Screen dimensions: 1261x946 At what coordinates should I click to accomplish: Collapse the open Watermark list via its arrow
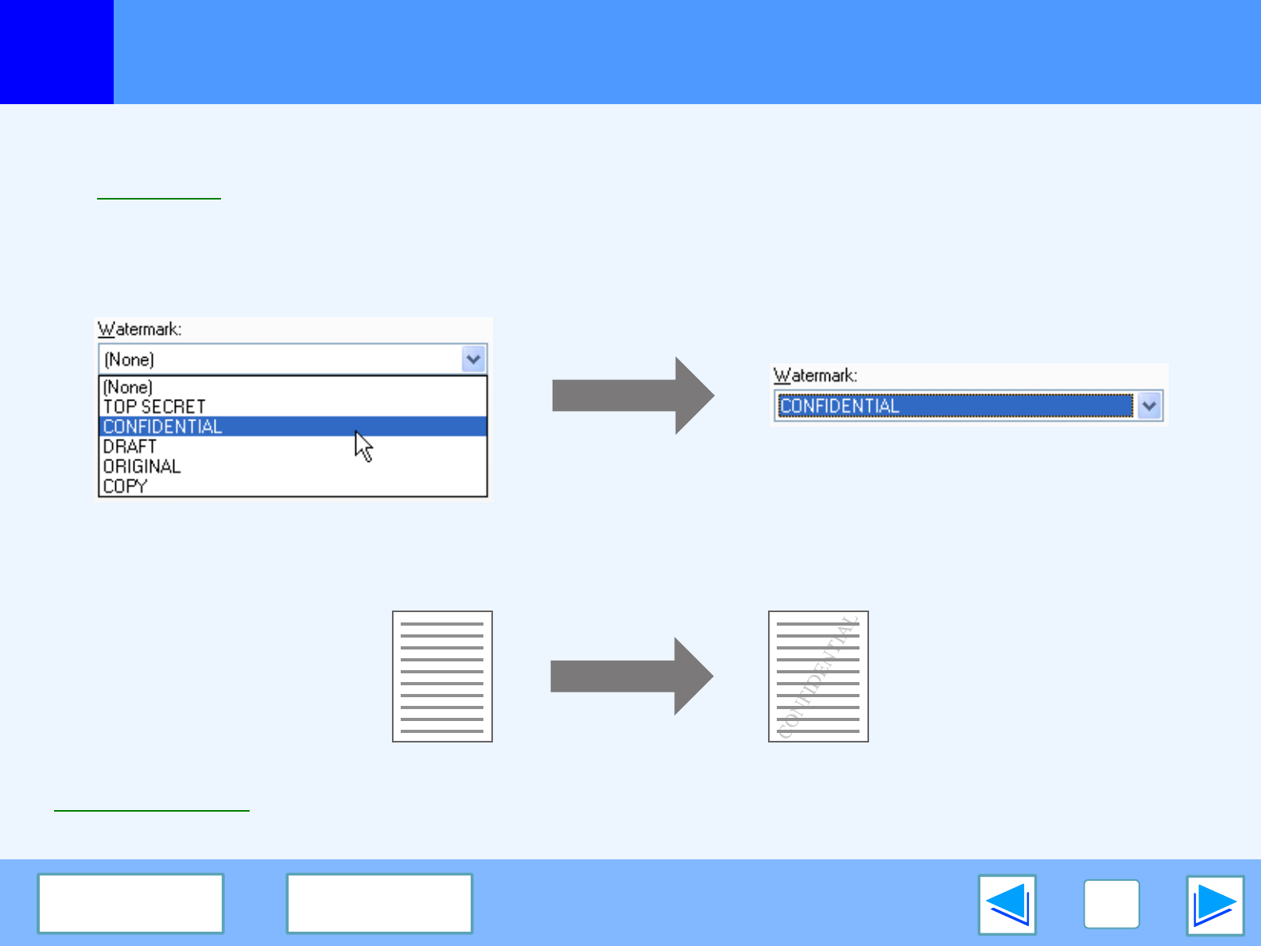pos(473,359)
